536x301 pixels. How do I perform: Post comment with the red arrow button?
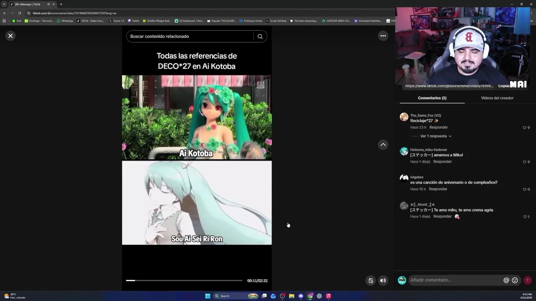click(528, 281)
